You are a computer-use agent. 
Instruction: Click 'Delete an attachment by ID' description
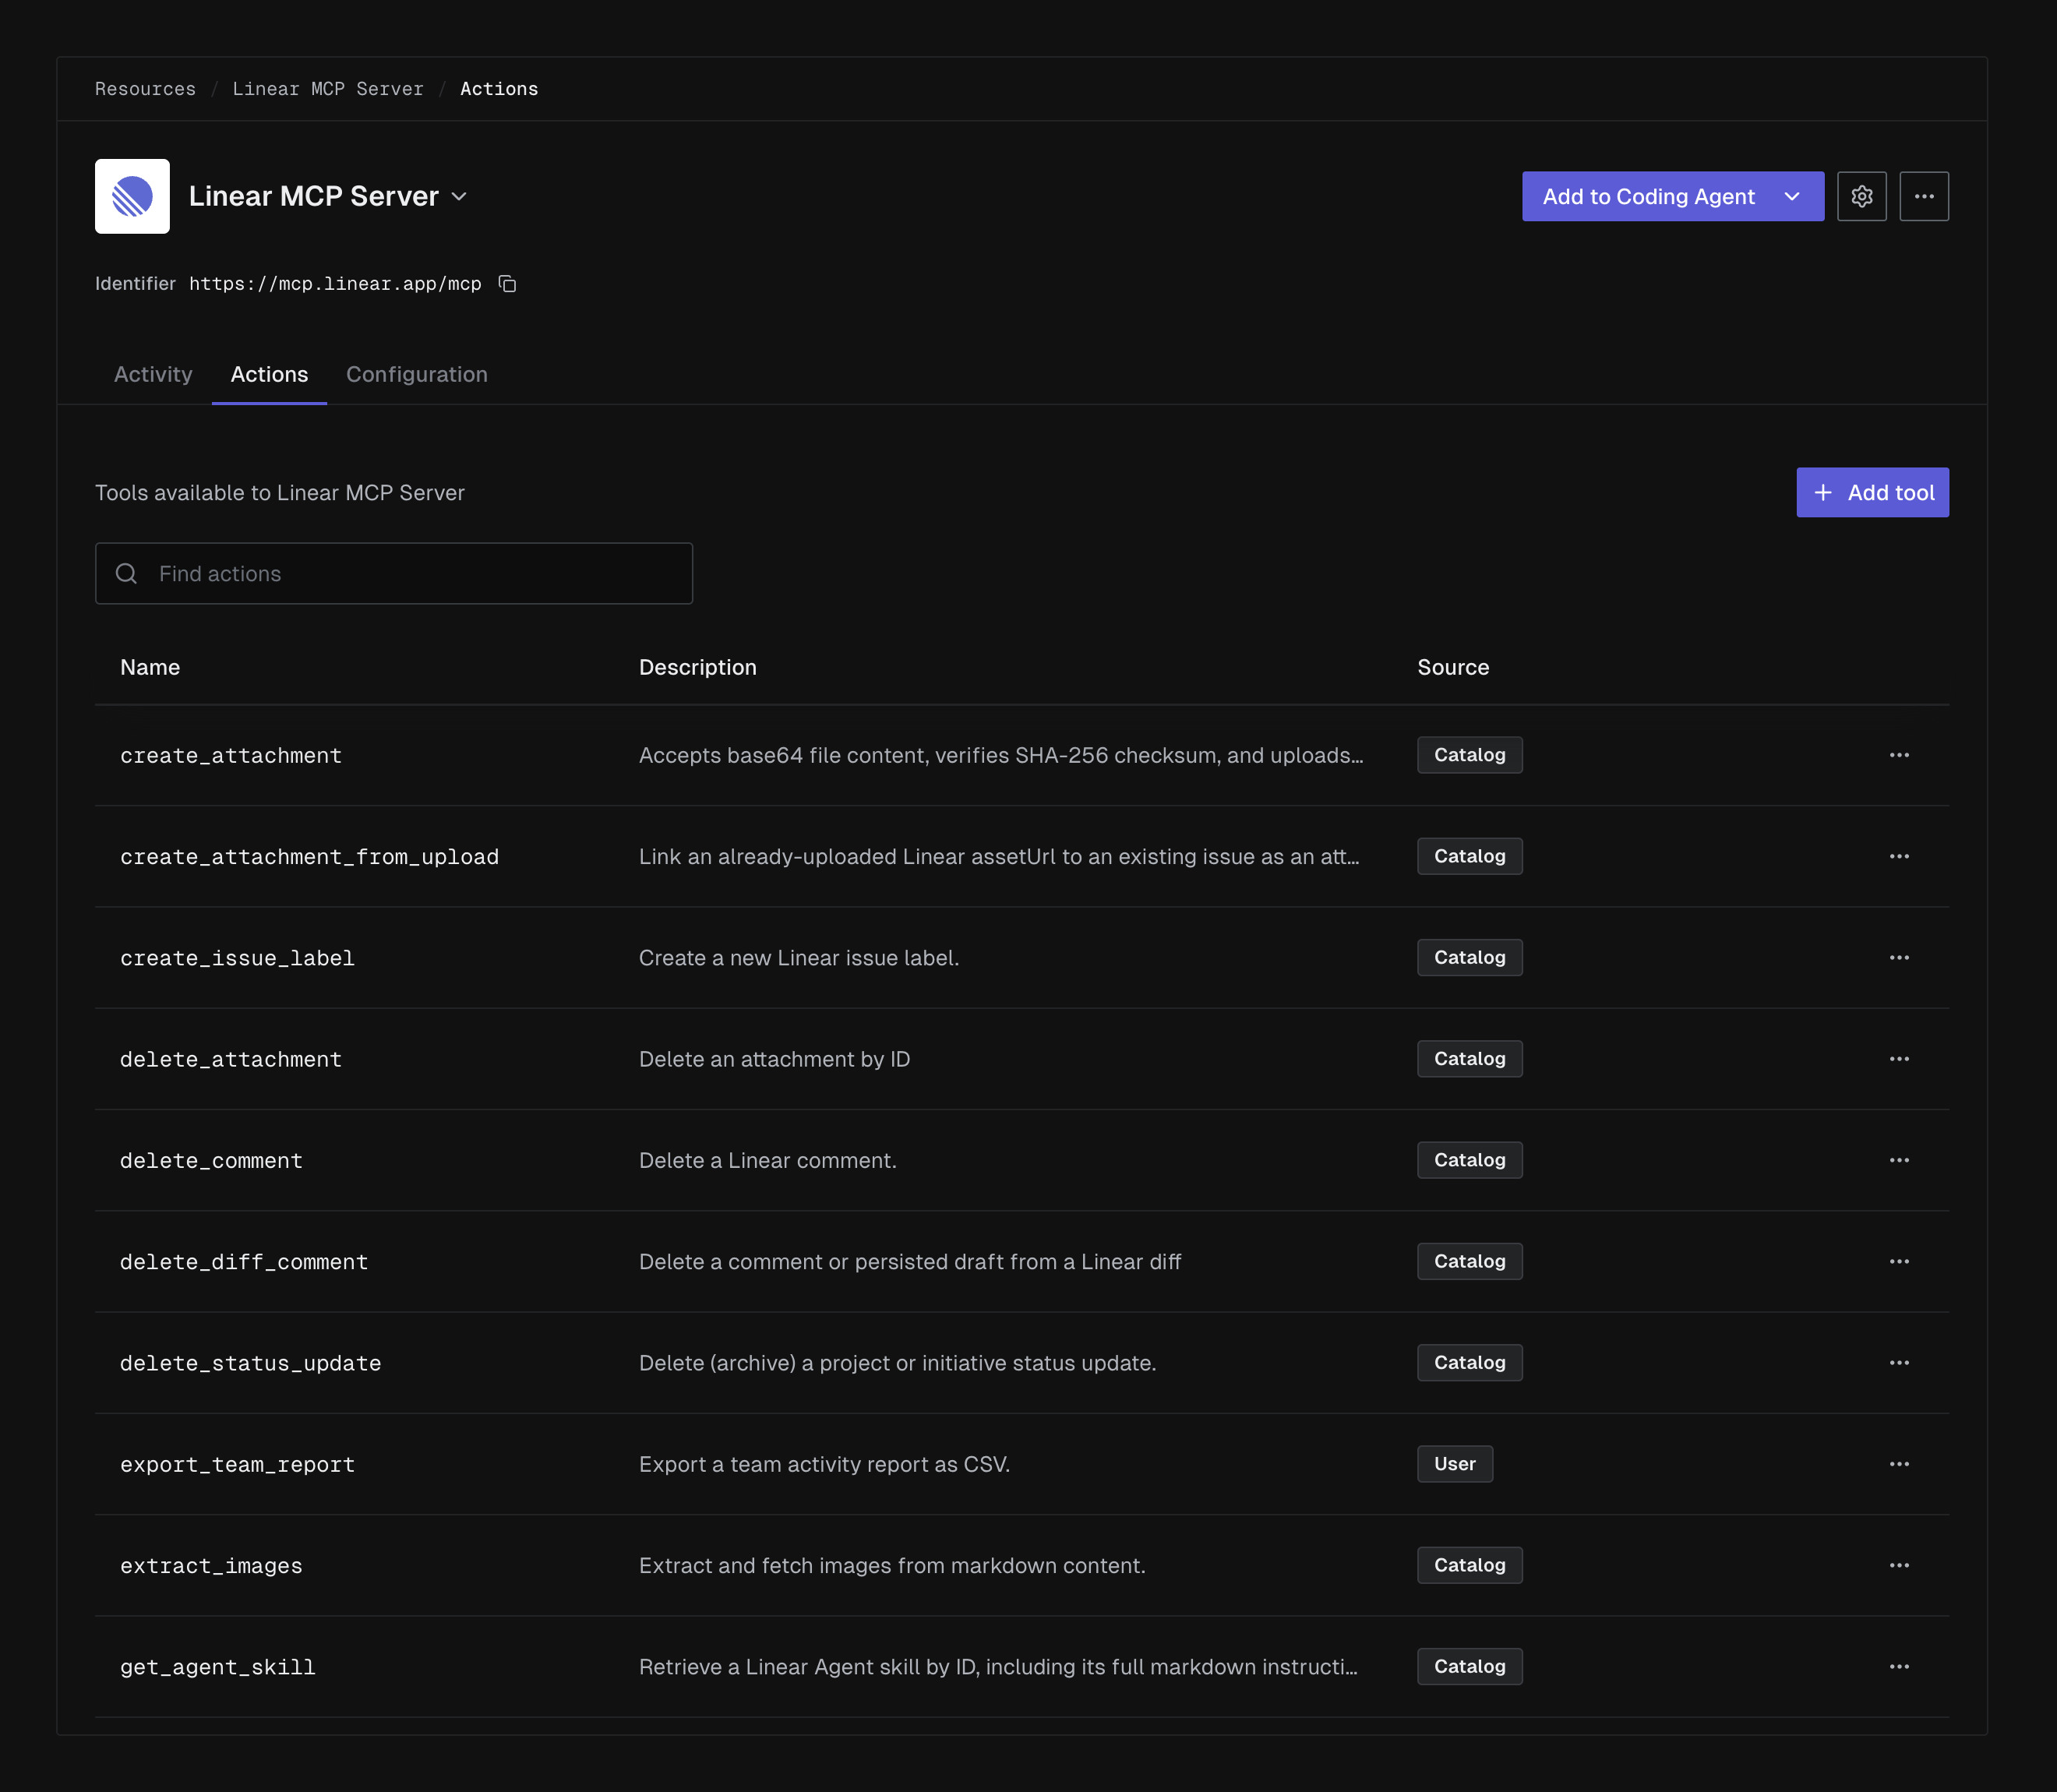(x=775, y=1059)
